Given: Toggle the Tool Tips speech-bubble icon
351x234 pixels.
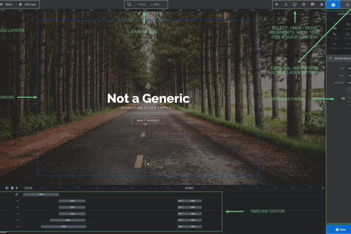Looking at the screenshot, I should tap(312, 4).
